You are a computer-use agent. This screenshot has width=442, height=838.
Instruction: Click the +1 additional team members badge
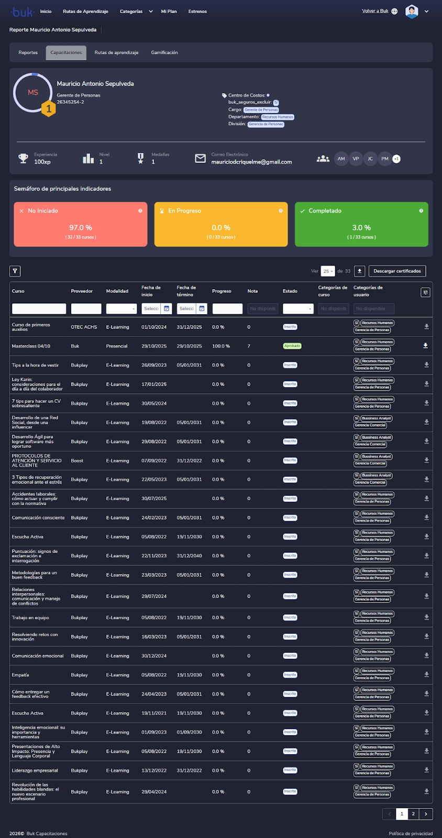click(x=396, y=159)
